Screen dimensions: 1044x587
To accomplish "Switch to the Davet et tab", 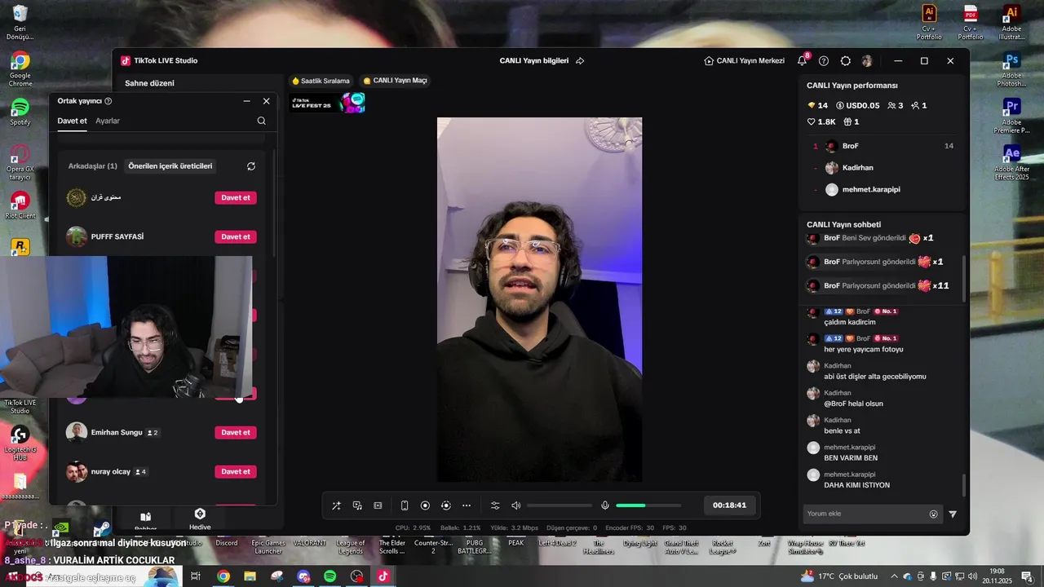I will [x=72, y=121].
